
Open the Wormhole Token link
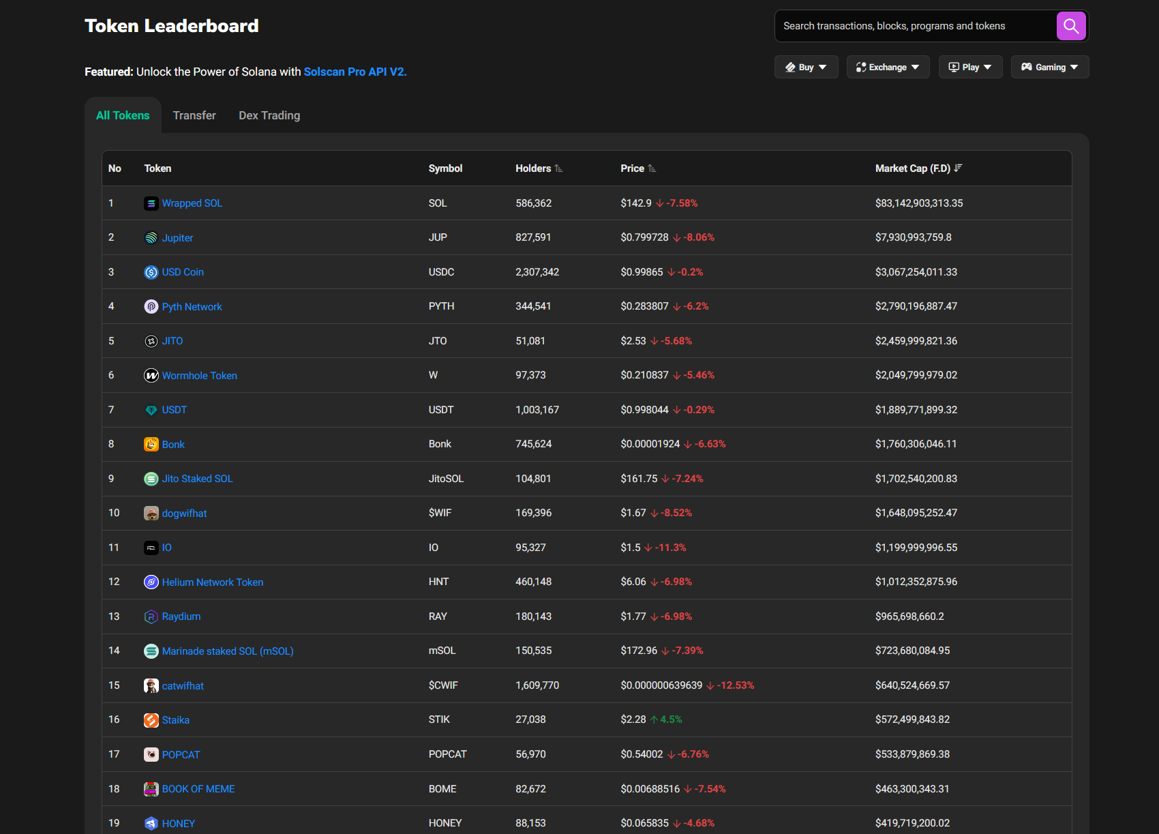(200, 376)
